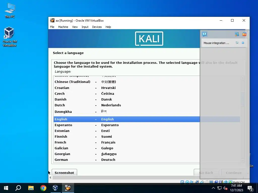Select the highlighted English language row

tap(147, 119)
